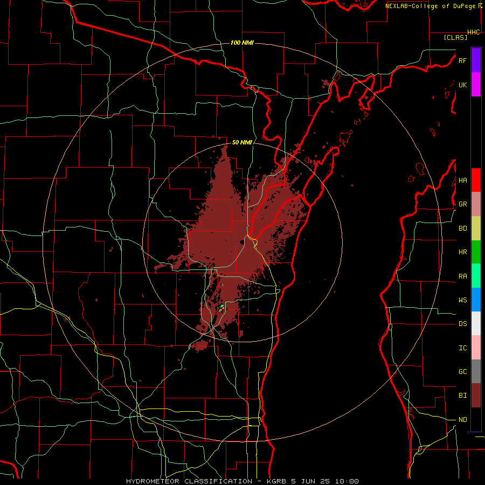Click the HR green legend swatch
Image resolution: width=485 pixels, height=485 pixels.
pos(476,252)
